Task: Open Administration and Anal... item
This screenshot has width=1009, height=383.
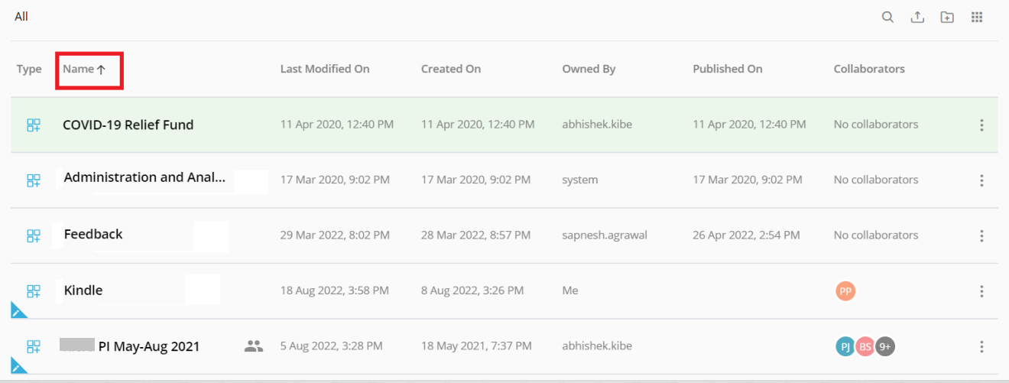Action: pos(144,177)
